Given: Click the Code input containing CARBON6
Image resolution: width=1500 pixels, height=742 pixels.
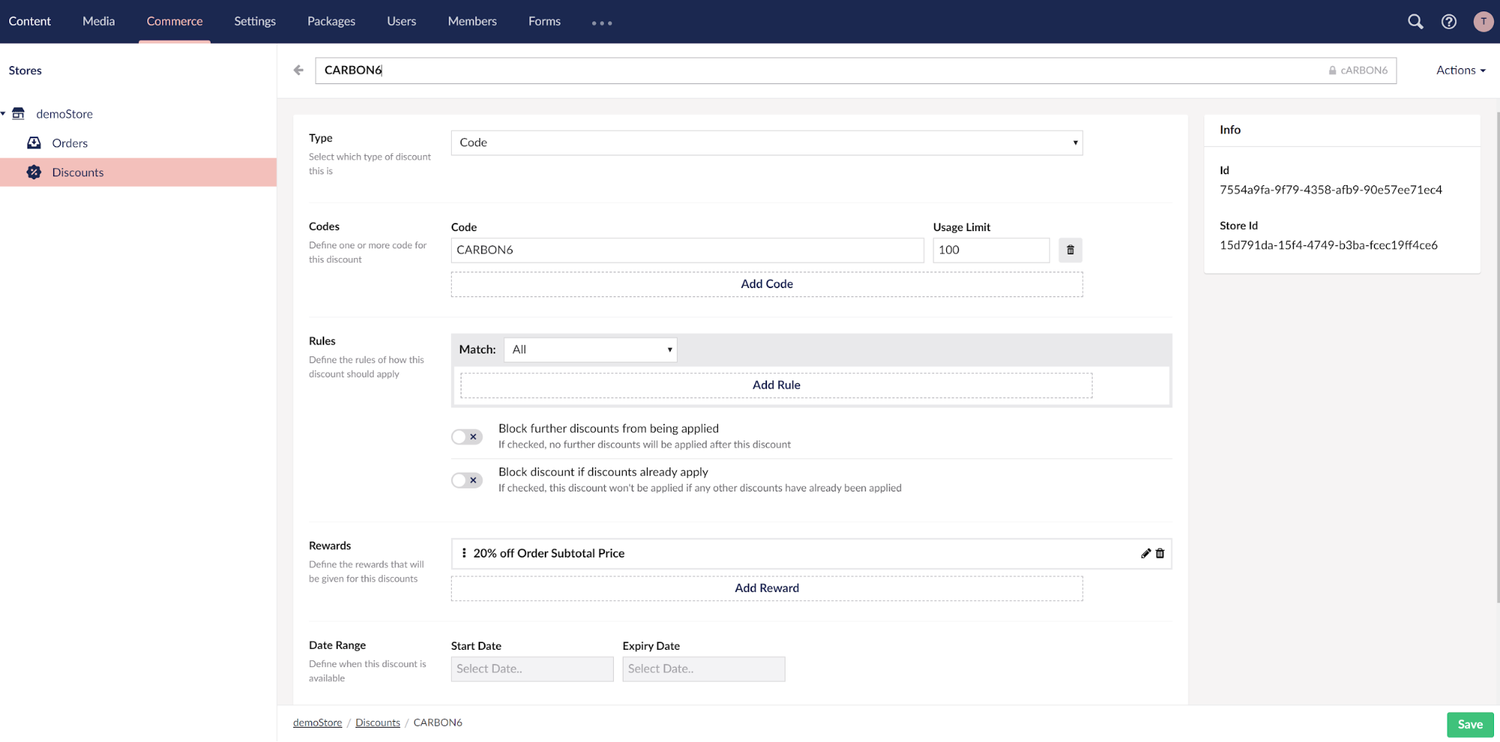Looking at the screenshot, I should coord(687,250).
